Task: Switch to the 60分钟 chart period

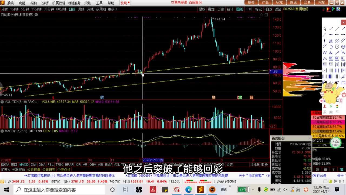Action: 61,9
